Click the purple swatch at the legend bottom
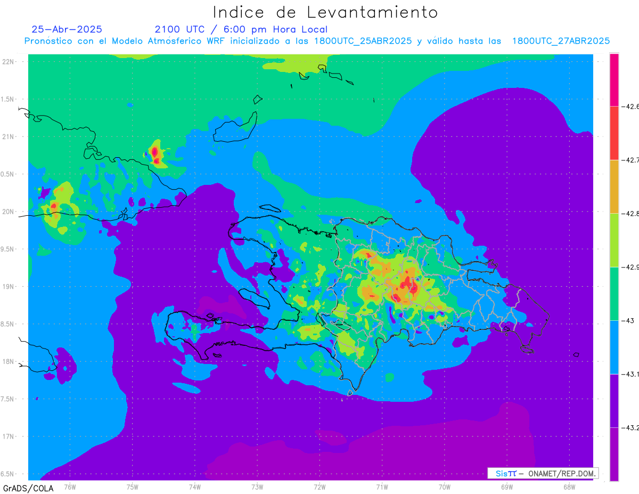The width and height of the screenshot is (639, 494). [614, 454]
